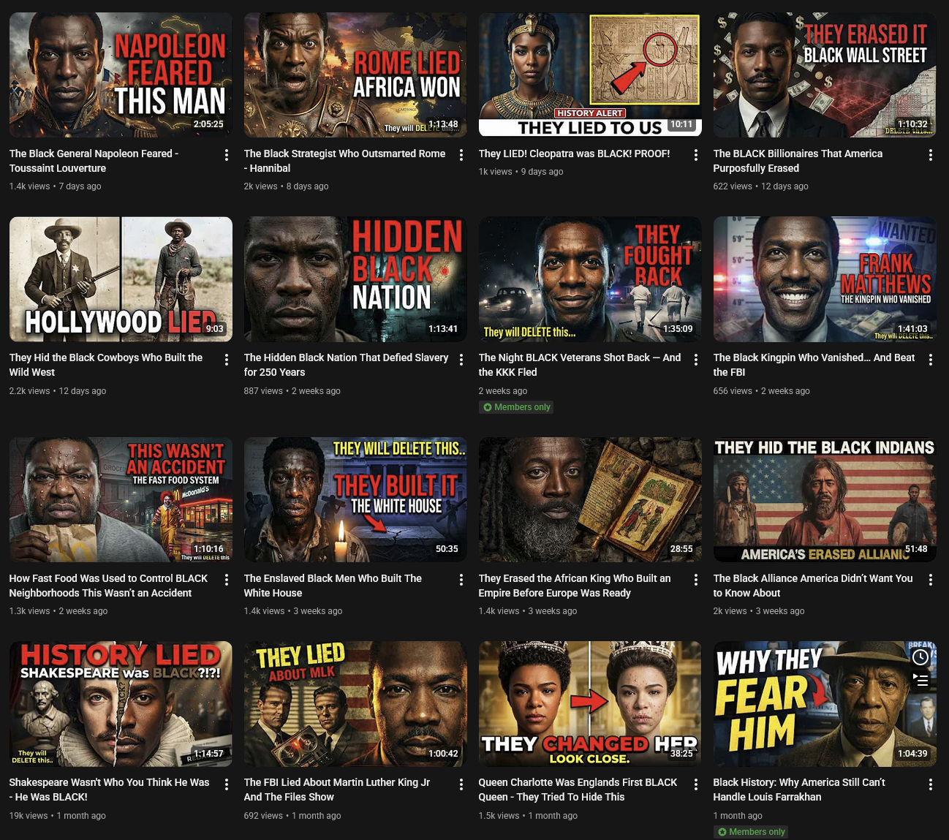Open the Hidden Black Nation thumbnail
Viewport: 949px width, 840px height.
(x=355, y=279)
